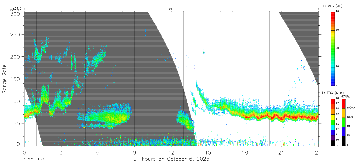Select the 10000 tick on the NOISE legend
Image resolution: width=358 pixels, height=165 pixels.
click(351, 107)
